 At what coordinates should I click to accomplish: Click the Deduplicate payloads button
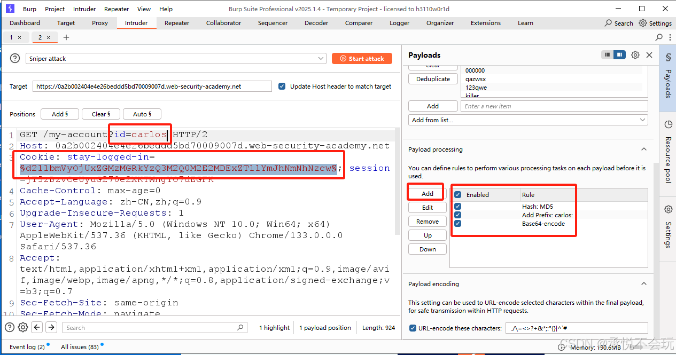pos(433,79)
